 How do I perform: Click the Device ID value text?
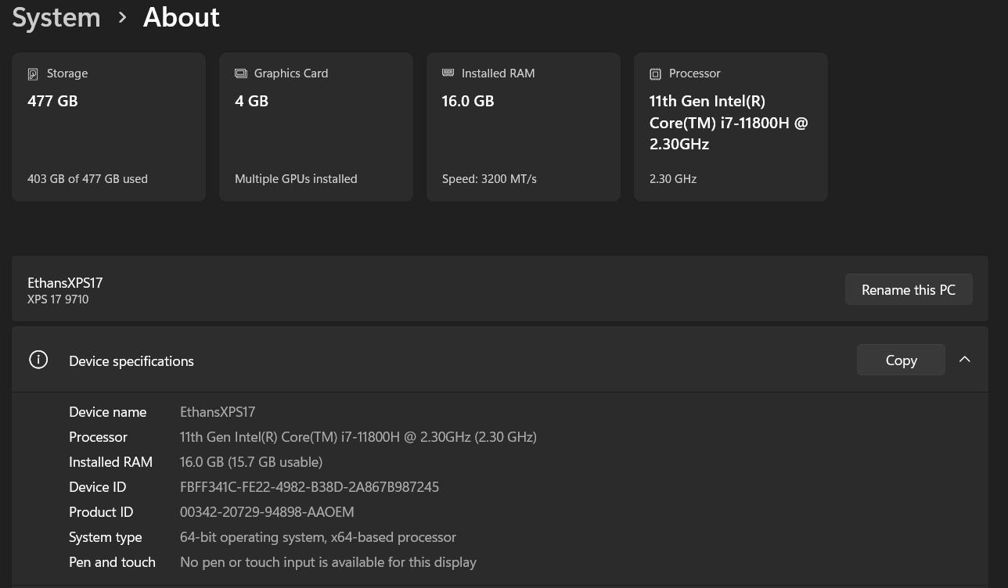(309, 487)
